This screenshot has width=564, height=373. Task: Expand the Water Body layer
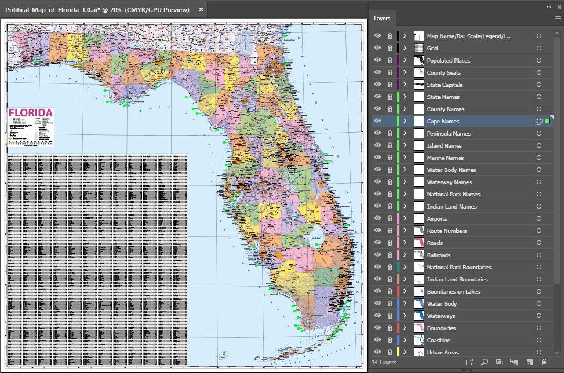[404, 303]
